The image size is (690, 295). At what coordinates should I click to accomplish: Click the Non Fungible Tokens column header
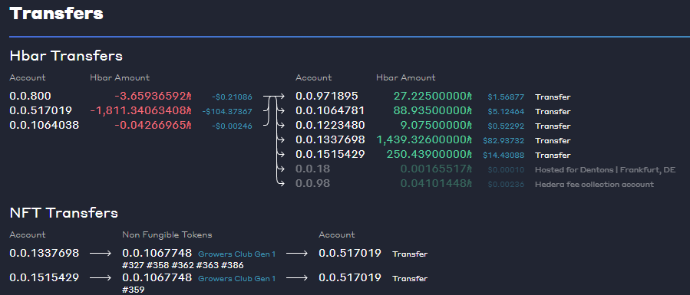167,235
